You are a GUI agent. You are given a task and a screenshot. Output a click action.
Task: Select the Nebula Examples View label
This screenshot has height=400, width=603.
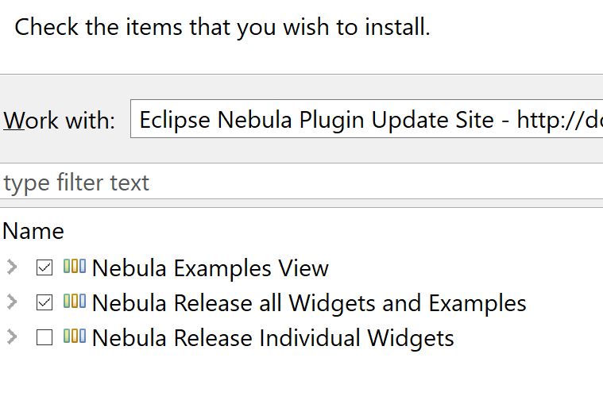pos(210,268)
